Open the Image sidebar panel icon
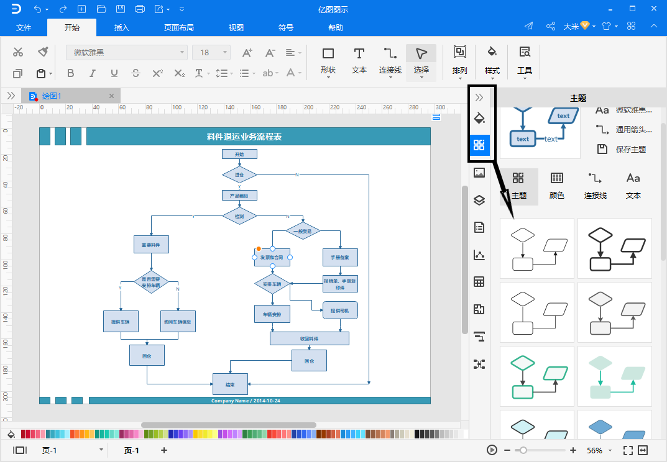The height and width of the screenshot is (462, 667). pyautogui.click(x=479, y=173)
